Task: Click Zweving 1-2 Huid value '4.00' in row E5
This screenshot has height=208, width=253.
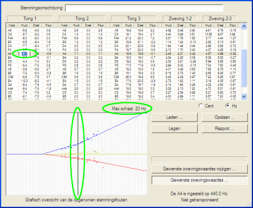Action: click(168, 96)
